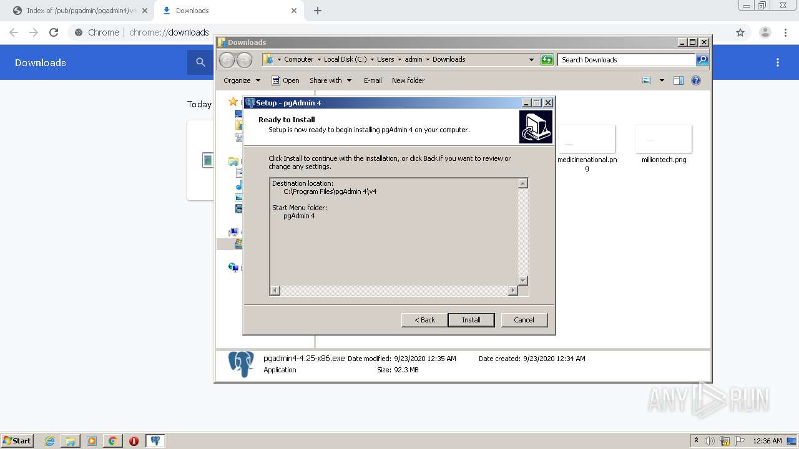799x449 pixels.
Task: Go Back in the pgAdmin Setup wizard
Action: [x=424, y=320]
